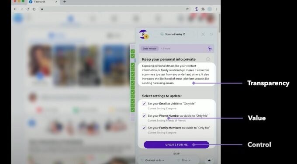Open the Chrome profile avatar
The width and height of the screenshot is (297, 164).
[210, 9]
